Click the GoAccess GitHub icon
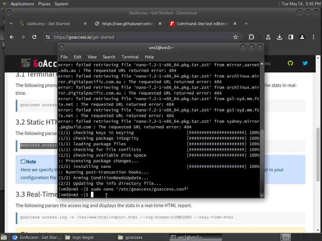322x241 pixels. [290, 63]
